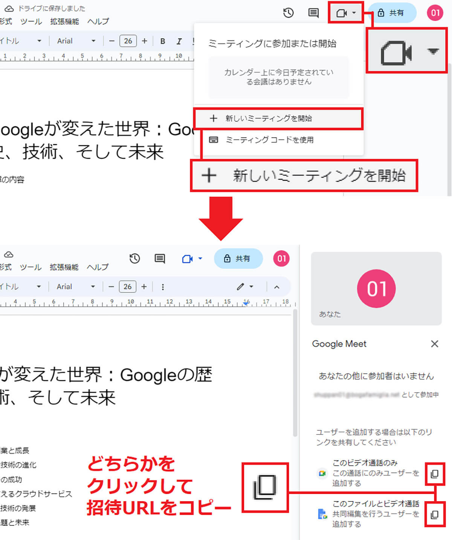452x540 pixels.
Task: Expand blue Meet camera dropdown arrow
Action: point(200,259)
